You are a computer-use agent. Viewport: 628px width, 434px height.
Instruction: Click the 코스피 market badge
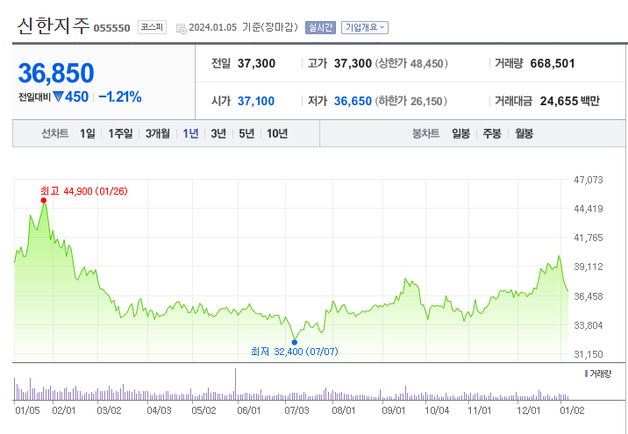tap(153, 27)
